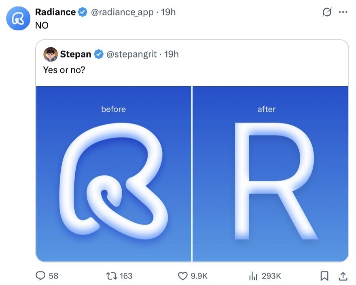Open Radiance profile avatar
Image resolution: width=356 pixels, height=285 pixels.
(x=17, y=19)
